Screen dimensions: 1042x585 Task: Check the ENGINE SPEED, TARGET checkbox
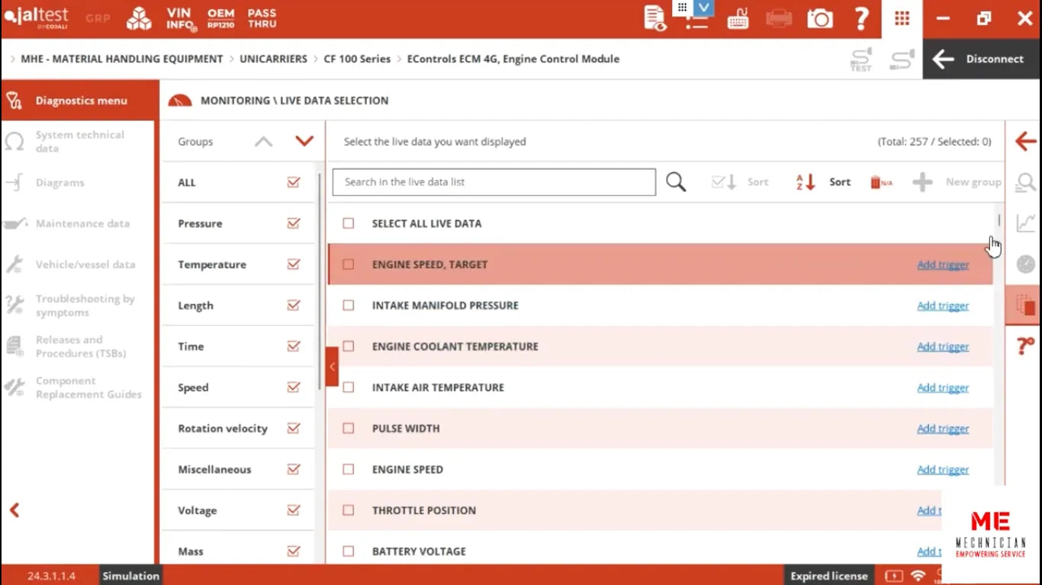pos(349,264)
